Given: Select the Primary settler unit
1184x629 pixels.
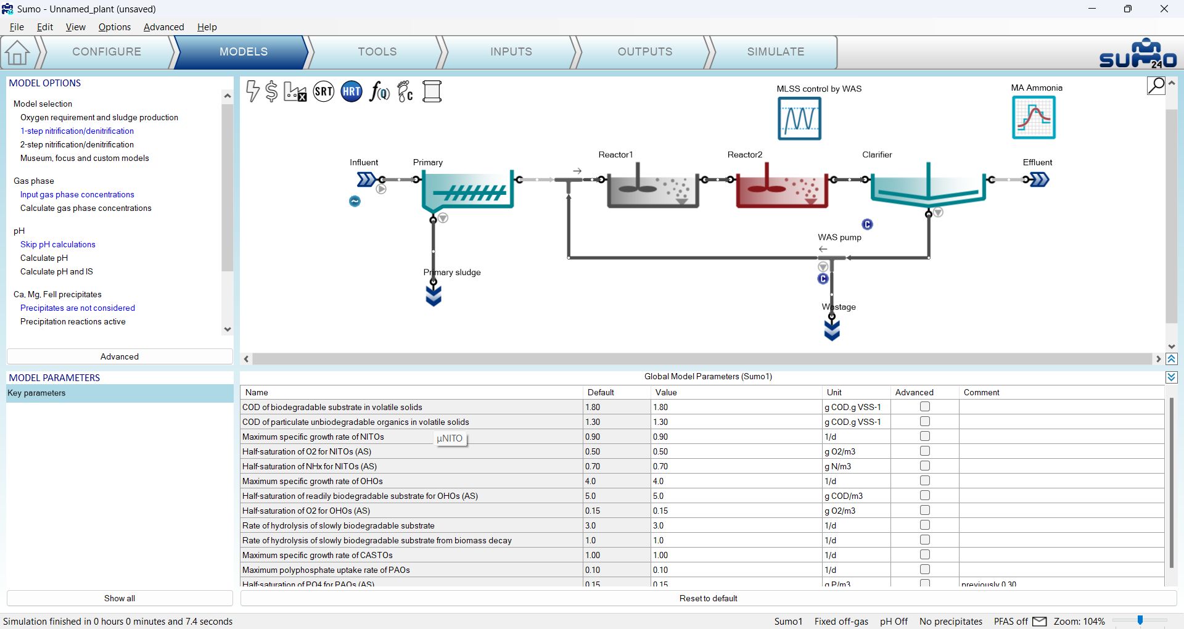Looking at the screenshot, I should (468, 191).
